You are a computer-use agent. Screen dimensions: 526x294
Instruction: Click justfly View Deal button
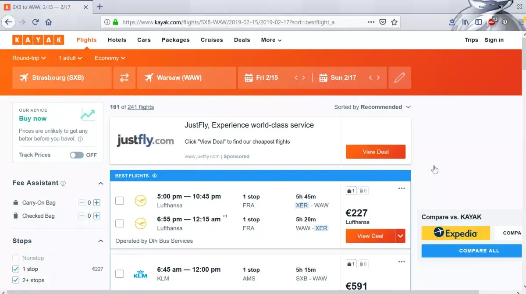click(x=376, y=152)
